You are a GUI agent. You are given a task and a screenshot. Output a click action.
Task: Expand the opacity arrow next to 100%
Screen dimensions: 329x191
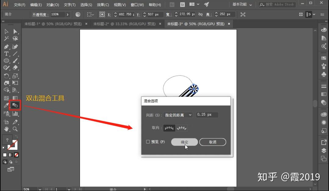tap(68, 14)
